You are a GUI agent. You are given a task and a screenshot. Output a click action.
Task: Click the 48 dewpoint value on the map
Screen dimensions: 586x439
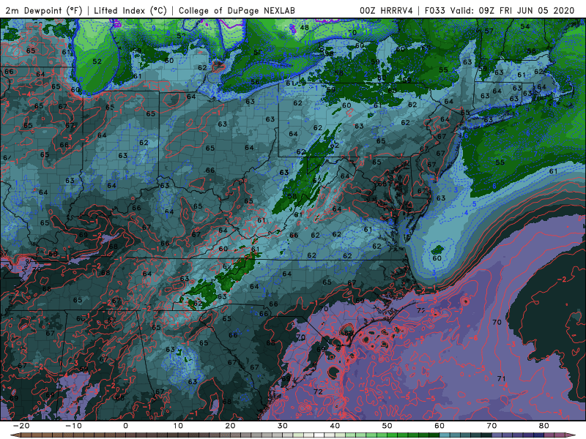pyautogui.click(x=304, y=27)
